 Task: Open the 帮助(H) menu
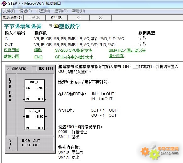click(78, 11)
